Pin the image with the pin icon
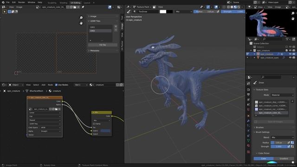Viewport: 297px width, 167px height. pos(83,7)
